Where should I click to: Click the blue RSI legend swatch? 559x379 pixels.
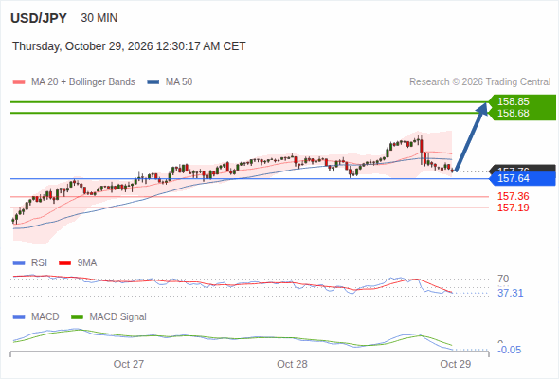click(x=19, y=263)
